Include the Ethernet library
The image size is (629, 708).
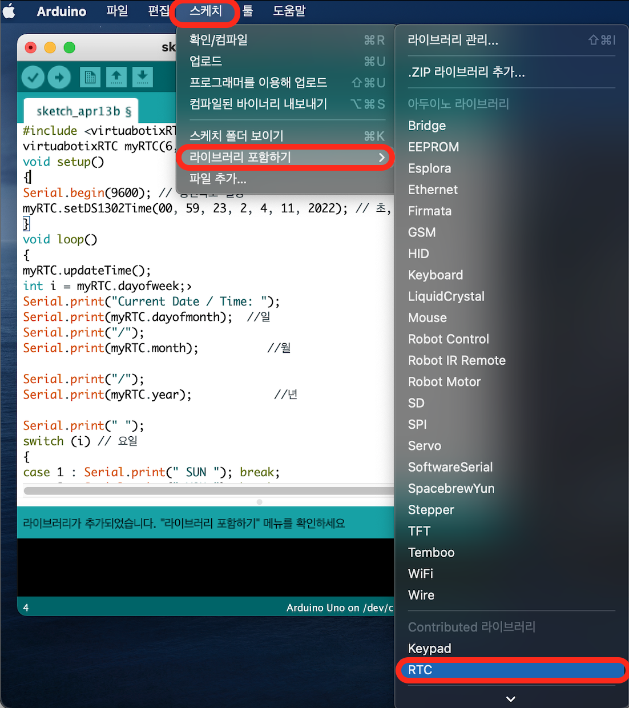pyautogui.click(x=511, y=190)
